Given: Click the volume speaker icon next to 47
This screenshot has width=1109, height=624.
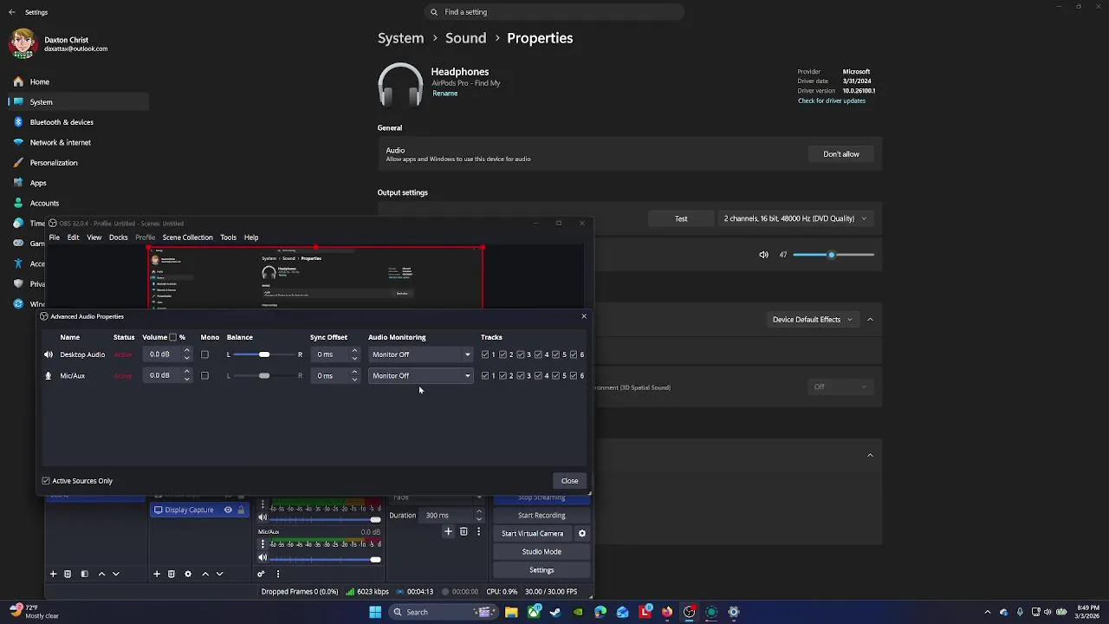Looking at the screenshot, I should click(x=763, y=255).
